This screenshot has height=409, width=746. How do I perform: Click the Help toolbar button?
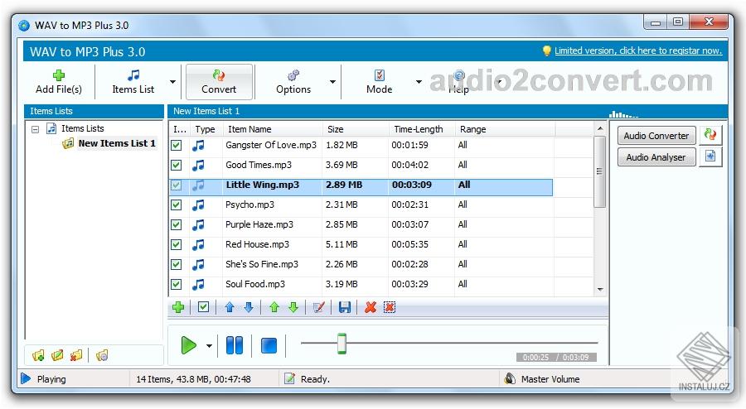(x=458, y=82)
